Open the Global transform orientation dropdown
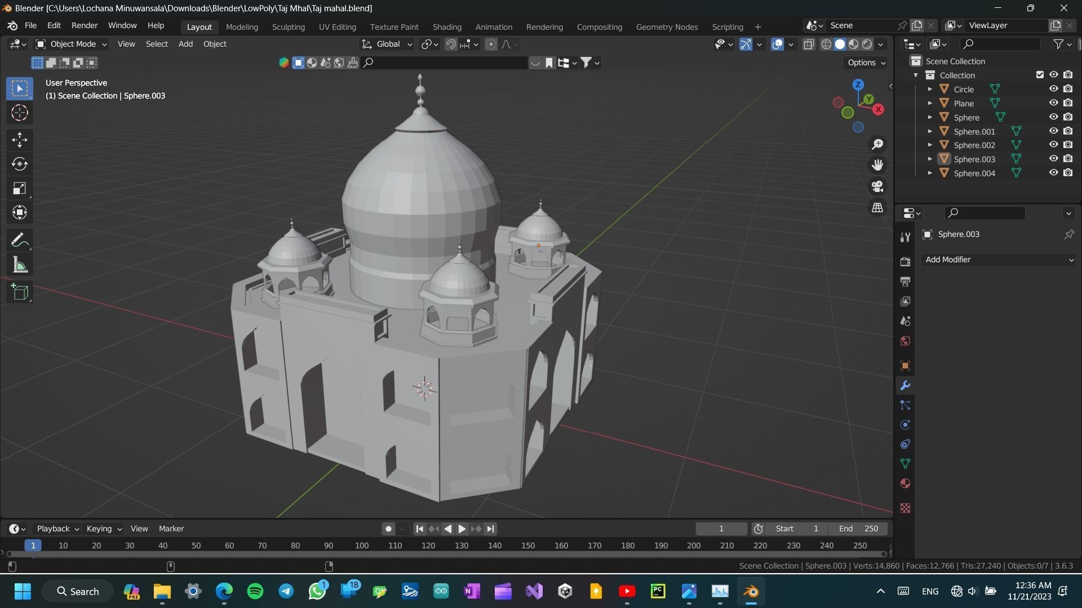This screenshot has height=608, width=1082. [x=387, y=44]
